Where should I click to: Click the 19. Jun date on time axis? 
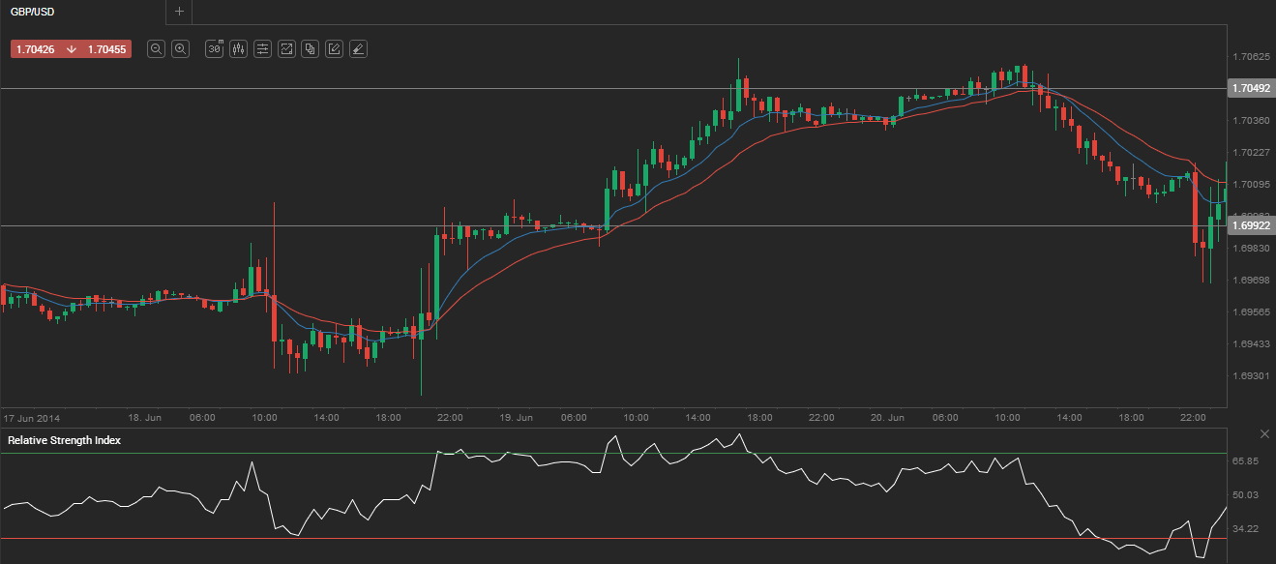[x=518, y=418]
